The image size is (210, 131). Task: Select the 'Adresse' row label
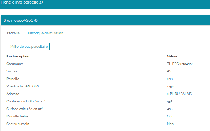[13, 94]
